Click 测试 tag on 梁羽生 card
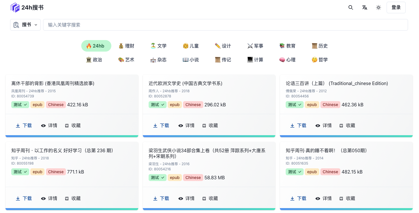 coord(158,178)
